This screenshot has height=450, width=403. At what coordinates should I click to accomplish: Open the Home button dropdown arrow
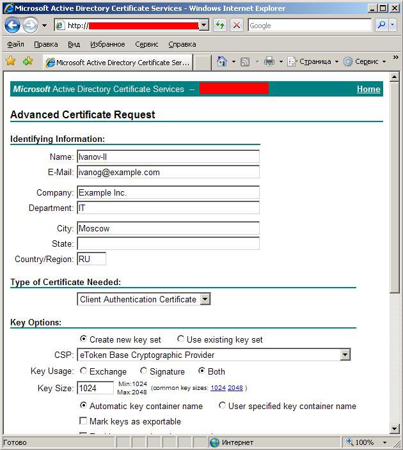tap(233, 62)
